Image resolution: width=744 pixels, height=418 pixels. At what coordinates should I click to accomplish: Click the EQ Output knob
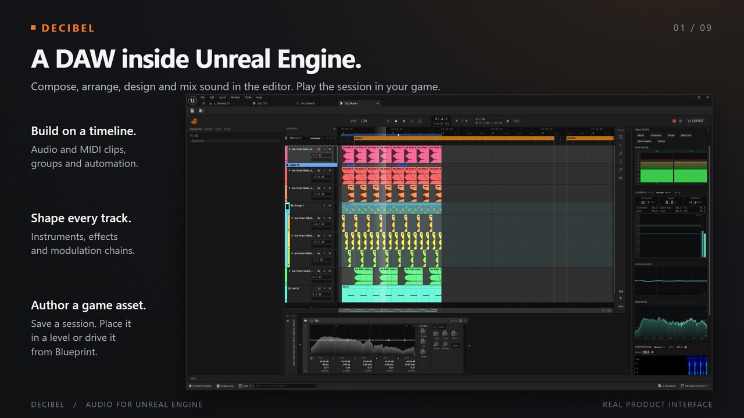423,351
